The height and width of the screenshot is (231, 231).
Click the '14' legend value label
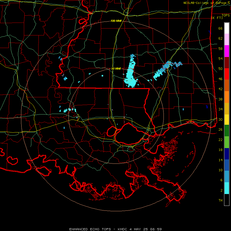coord(220,160)
